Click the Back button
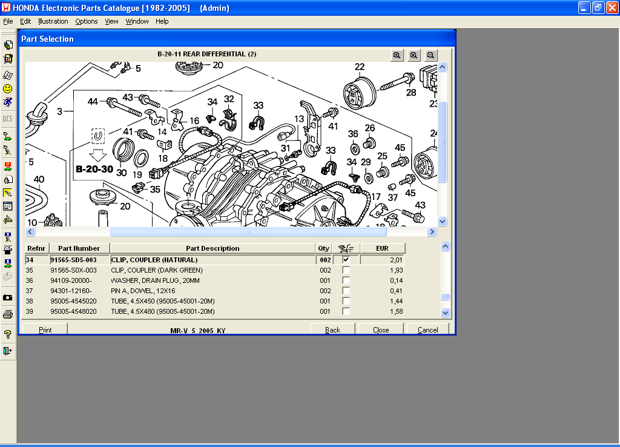Viewport: 620px width, 447px height. coord(332,329)
